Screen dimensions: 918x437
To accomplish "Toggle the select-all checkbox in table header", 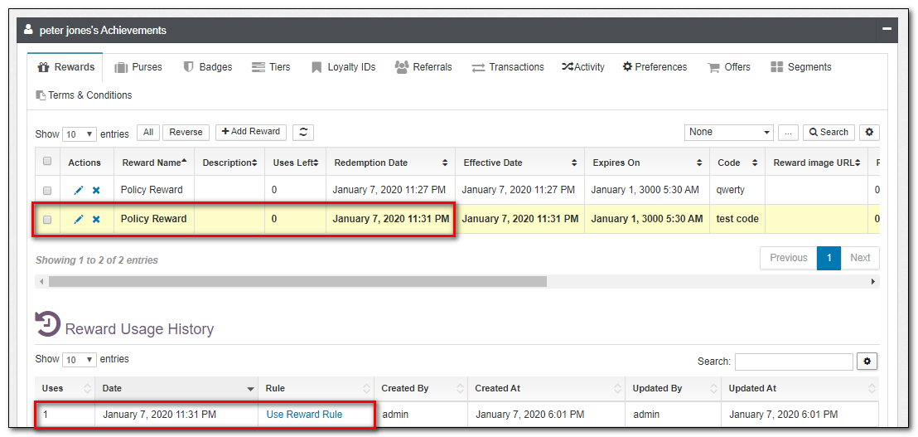I will (x=47, y=162).
